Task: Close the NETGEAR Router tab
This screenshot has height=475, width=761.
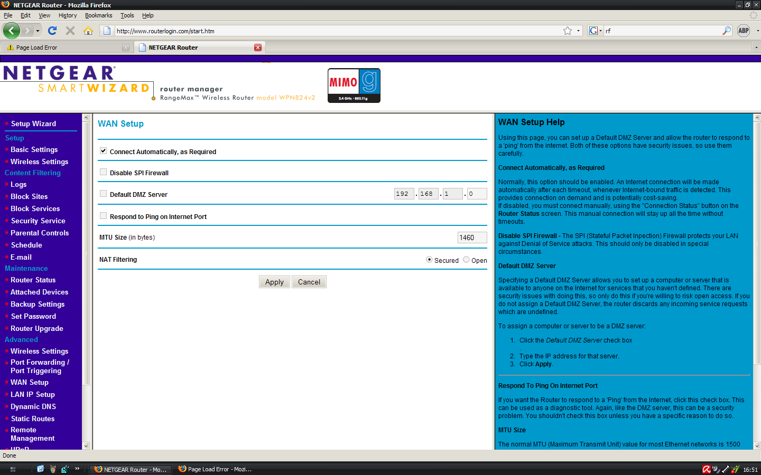Action: coord(258,47)
